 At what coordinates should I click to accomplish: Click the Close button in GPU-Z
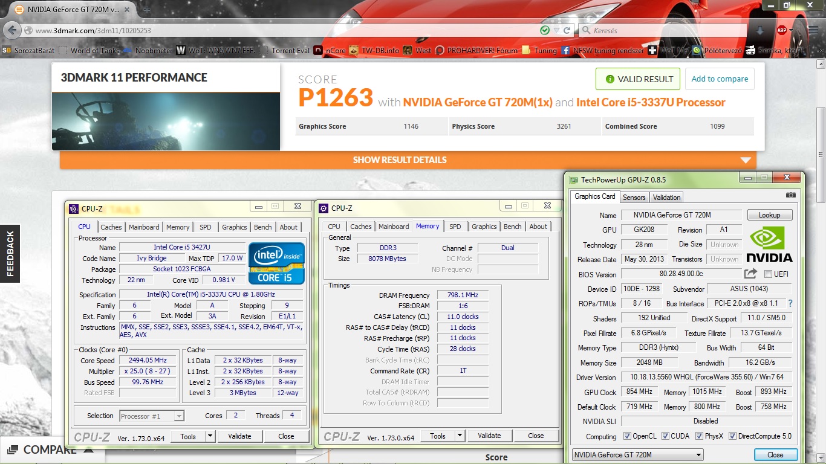[x=775, y=455]
